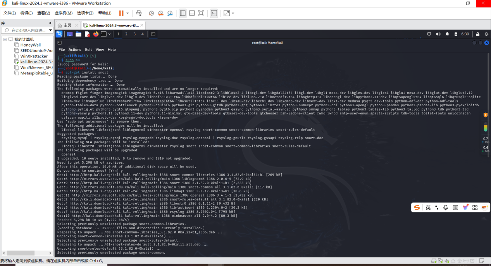This screenshot has width=491, height=266.
Task: Open the terminal File menu
Action: [x=62, y=50]
